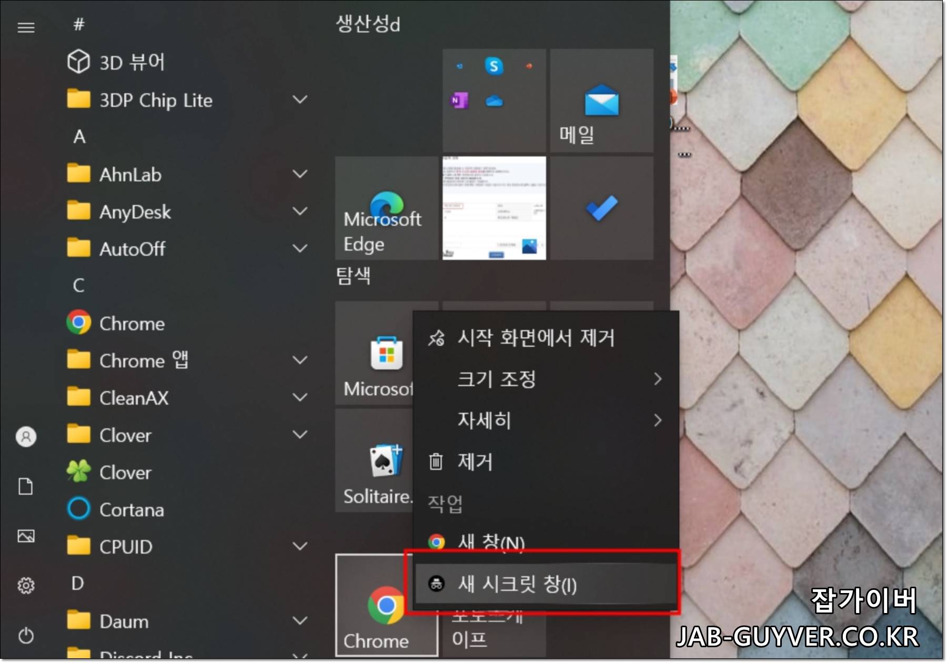This screenshot has height=663, width=947.
Task: Launch Chrome from the app list
Action: pos(116,323)
